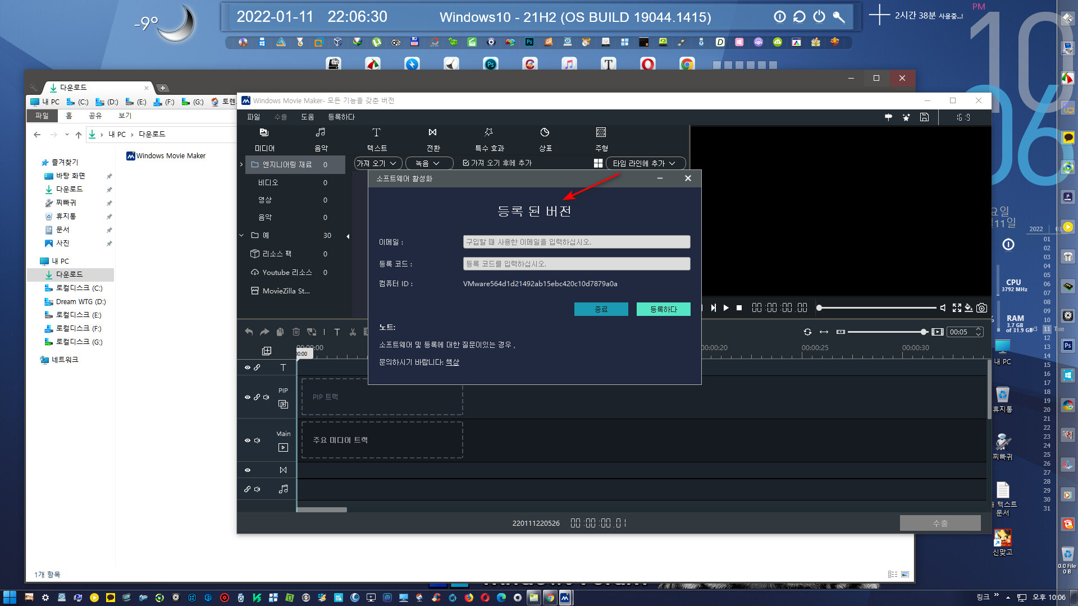Click the fit-to-width double arrow icon
The width and height of the screenshot is (1078, 606).
coord(824,332)
